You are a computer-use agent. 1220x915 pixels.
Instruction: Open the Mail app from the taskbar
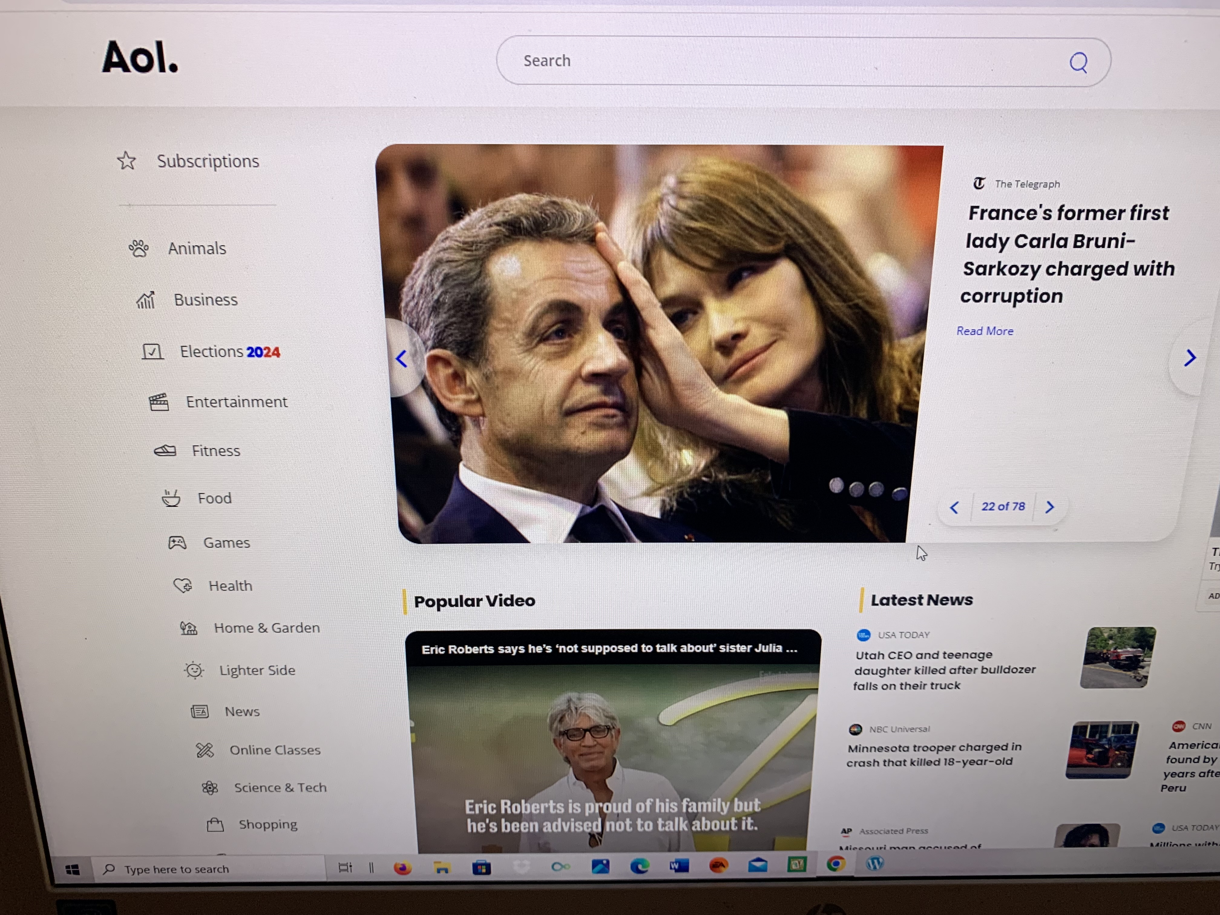(758, 865)
